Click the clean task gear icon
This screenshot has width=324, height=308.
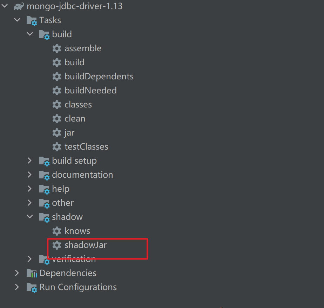[x=56, y=118]
